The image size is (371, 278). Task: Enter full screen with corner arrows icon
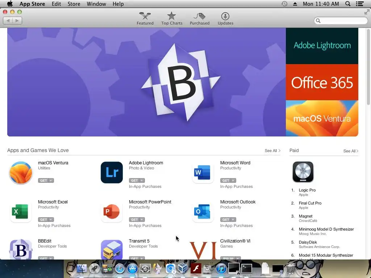pyautogui.click(x=367, y=12)
